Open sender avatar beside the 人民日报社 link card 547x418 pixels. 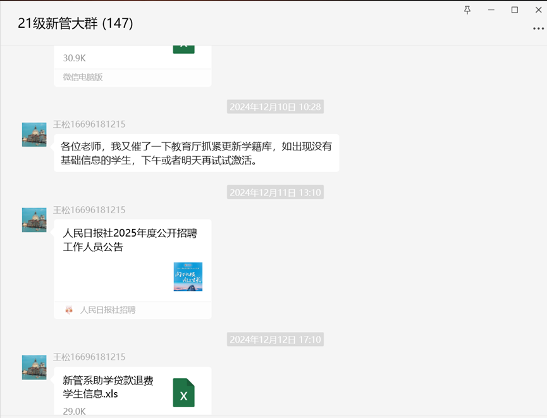(34, 220)
